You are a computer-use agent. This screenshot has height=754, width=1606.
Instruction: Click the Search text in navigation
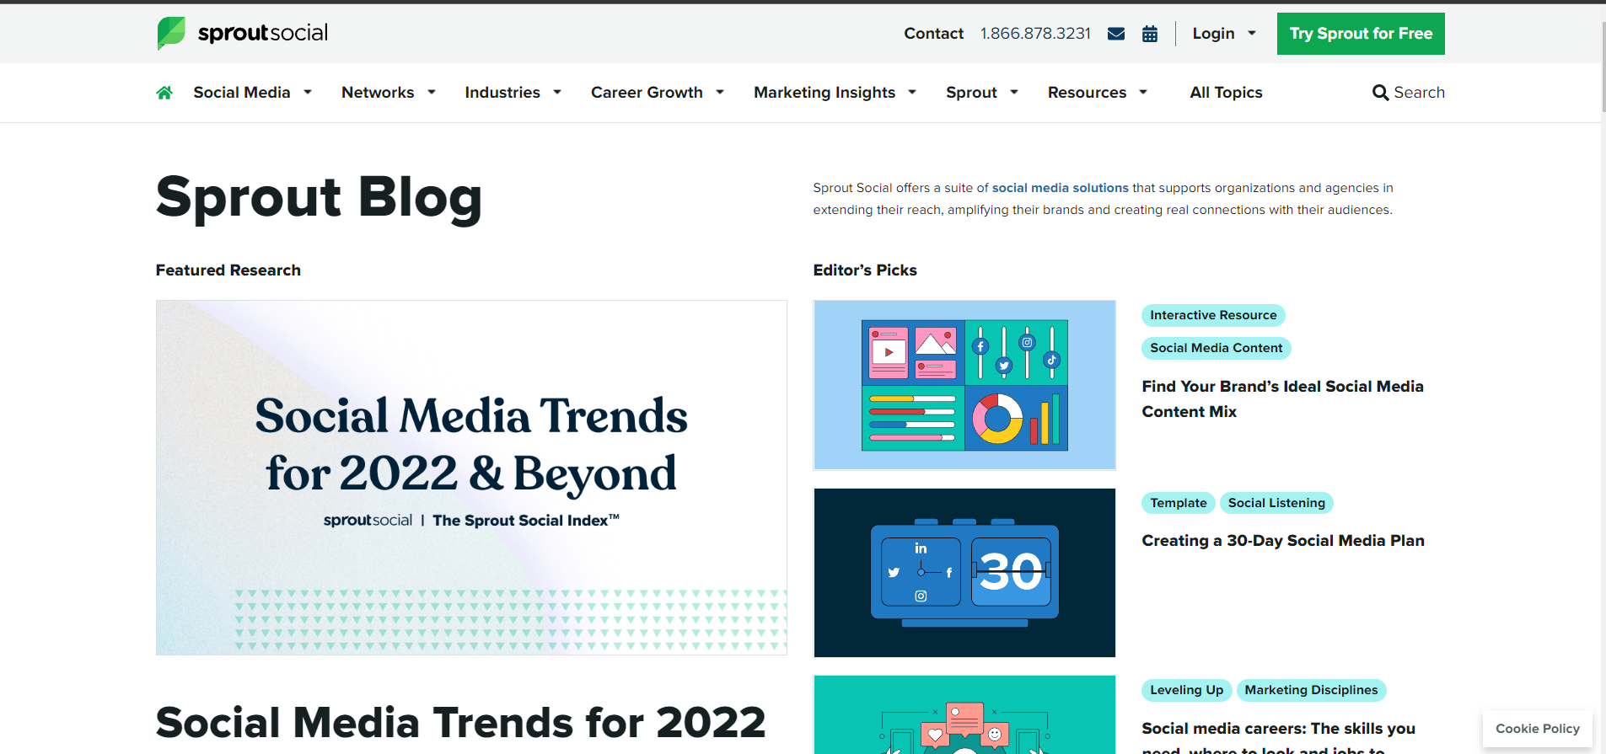1419,93
